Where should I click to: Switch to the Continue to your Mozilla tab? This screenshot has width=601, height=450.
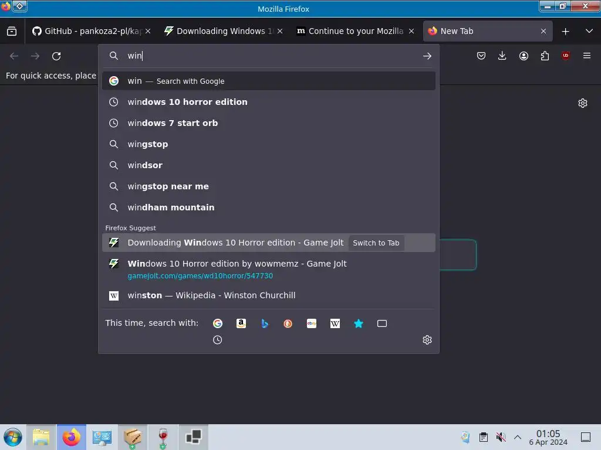pyautogui.click(x=352, y=31)
